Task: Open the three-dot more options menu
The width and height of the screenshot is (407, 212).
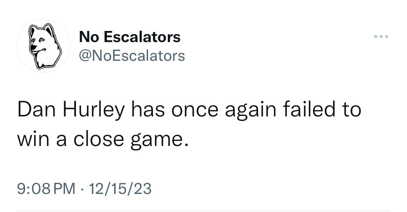Action: pyautogui.click(x=381, y=37)
